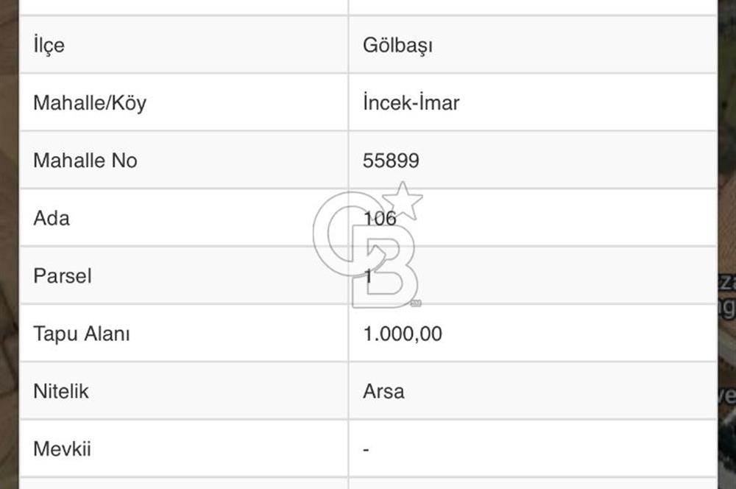Click the Ada label cell
This screenshot has height=489, width=736.
tap(184, 218)
